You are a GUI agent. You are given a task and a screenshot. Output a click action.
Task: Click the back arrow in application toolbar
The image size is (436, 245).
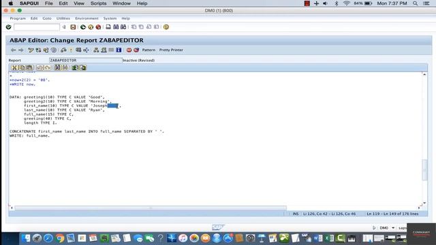(x=13, y=50)
